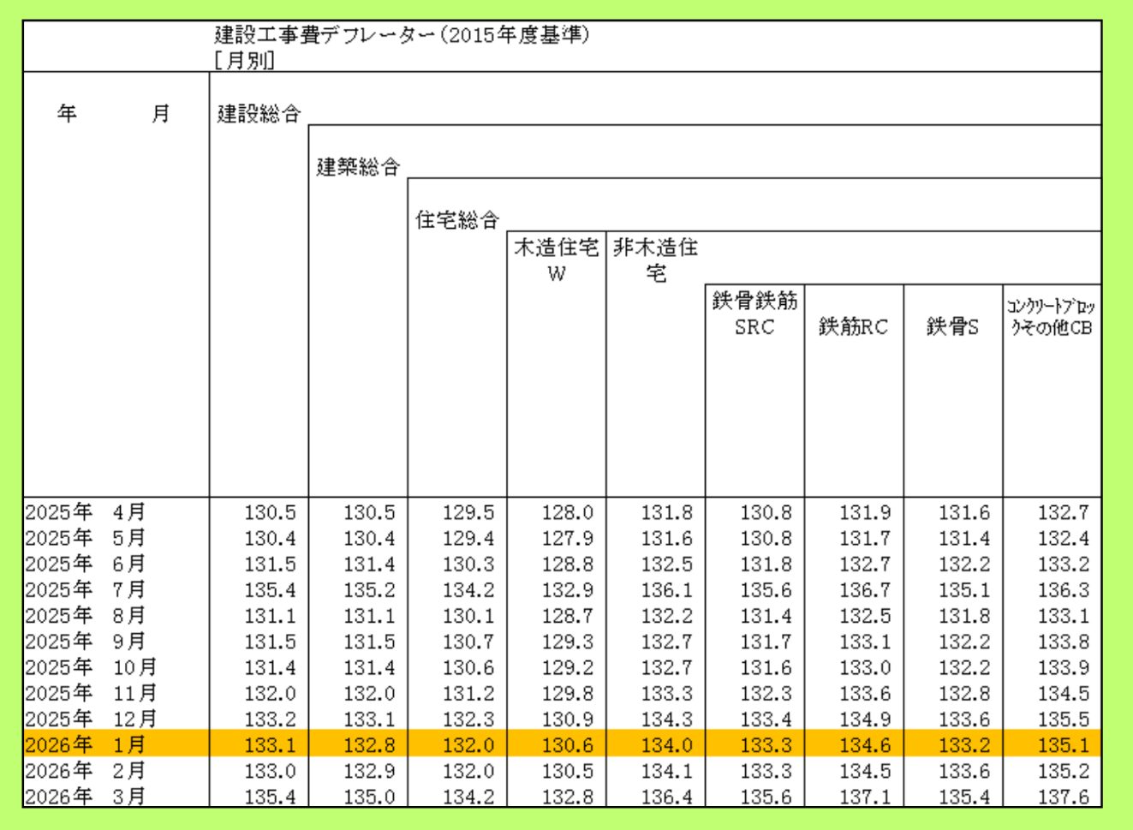Image resolution: width=1133 pixels, height=830 pixels.
Task: Click 134.9 in the 2025年 12月 row
Action: pos(865,719)
